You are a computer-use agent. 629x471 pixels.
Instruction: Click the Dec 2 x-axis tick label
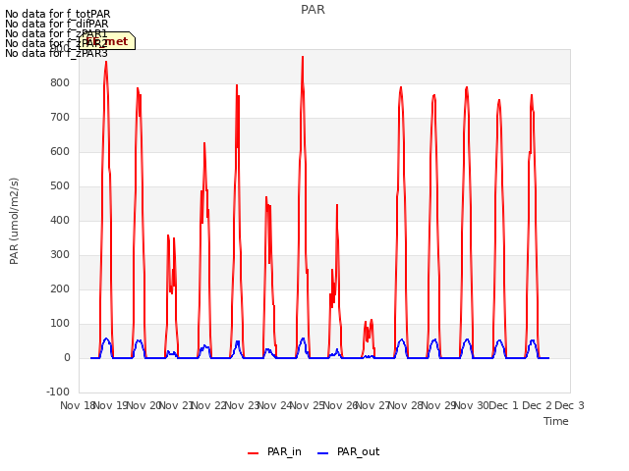coord(537,405)
